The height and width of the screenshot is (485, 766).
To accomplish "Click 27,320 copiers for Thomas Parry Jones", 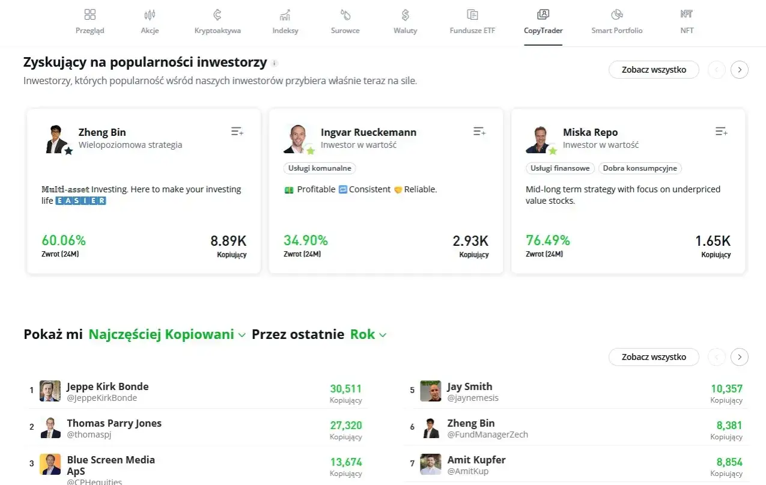I will [346, 426].
